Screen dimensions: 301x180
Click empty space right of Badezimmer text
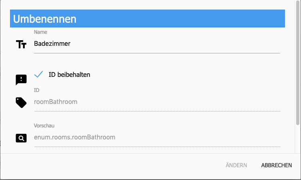180,44
